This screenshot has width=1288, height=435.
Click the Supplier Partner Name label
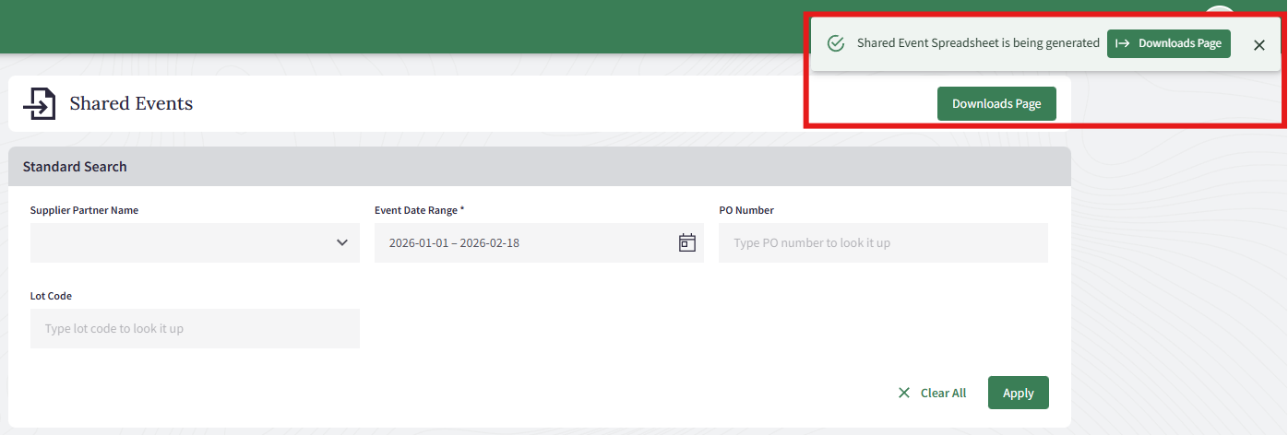(84, 210)
